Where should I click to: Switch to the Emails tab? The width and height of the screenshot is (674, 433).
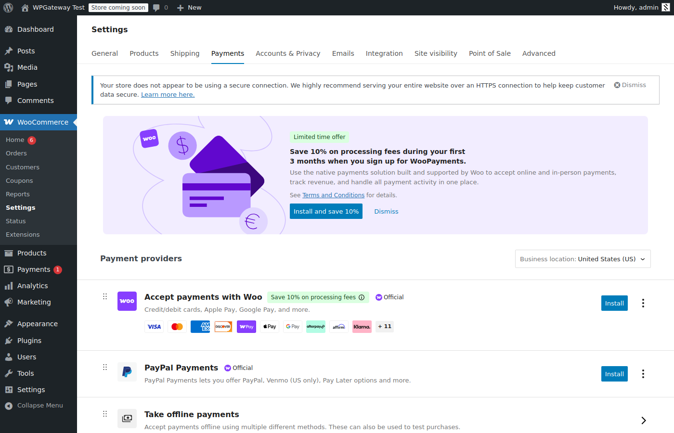pyautogui.click(x=343, y=53)
